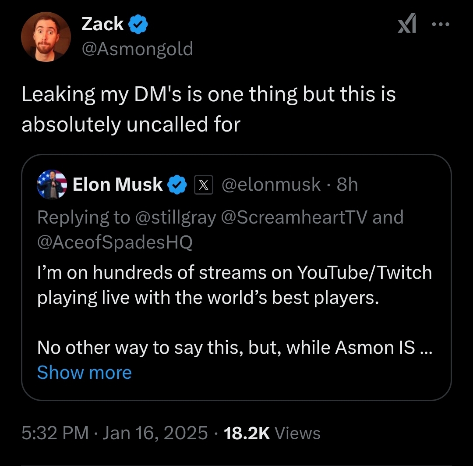Viewport: 473px width, 466px height.
Task: Click the X affiliation badge by Elon Musk
Action: tap(203, 185)
